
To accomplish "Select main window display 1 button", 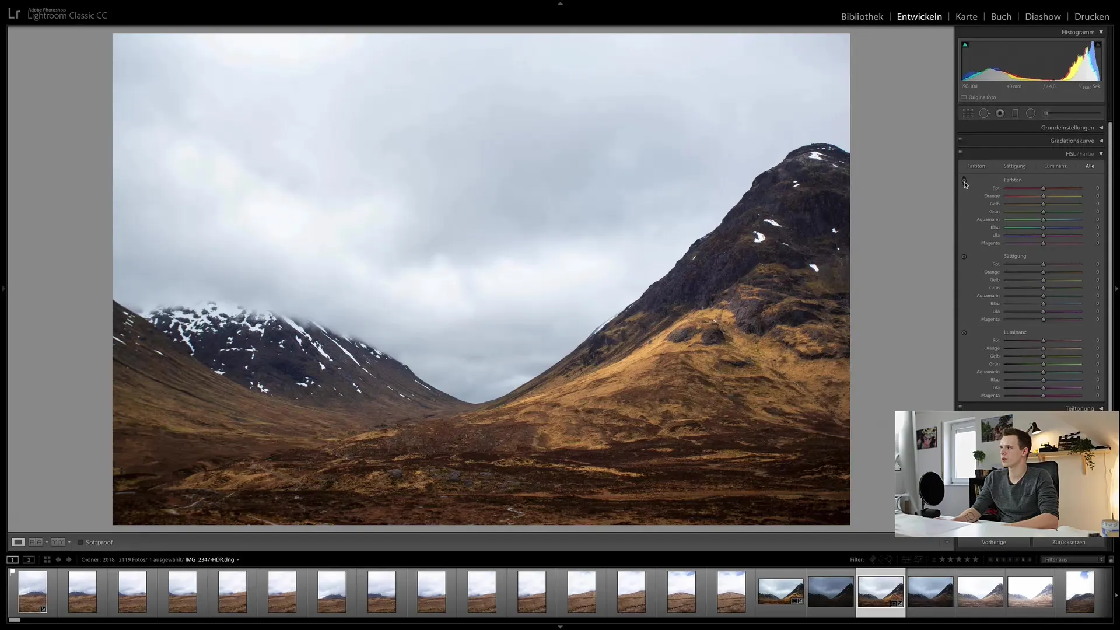I will coord(12,559).
